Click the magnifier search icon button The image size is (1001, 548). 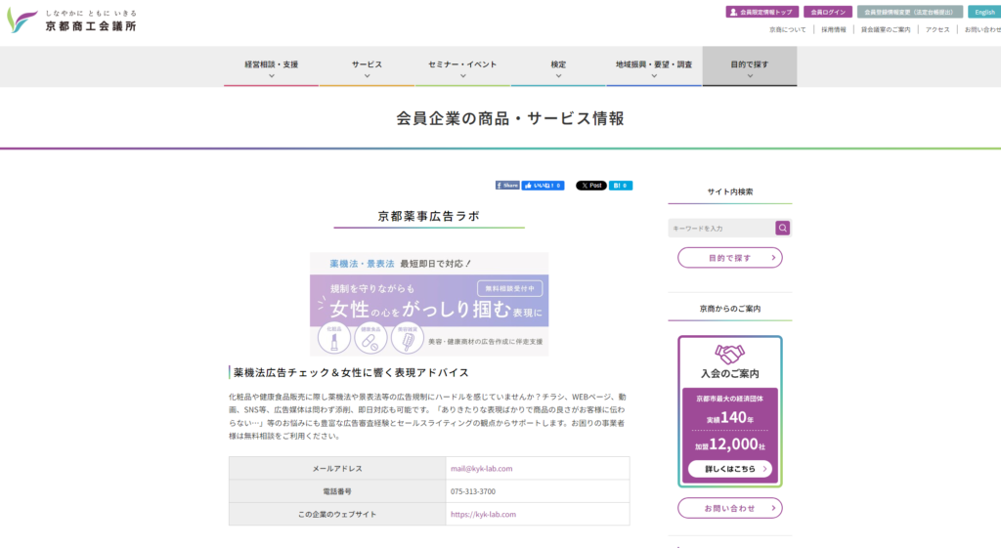tap(782, 228)
